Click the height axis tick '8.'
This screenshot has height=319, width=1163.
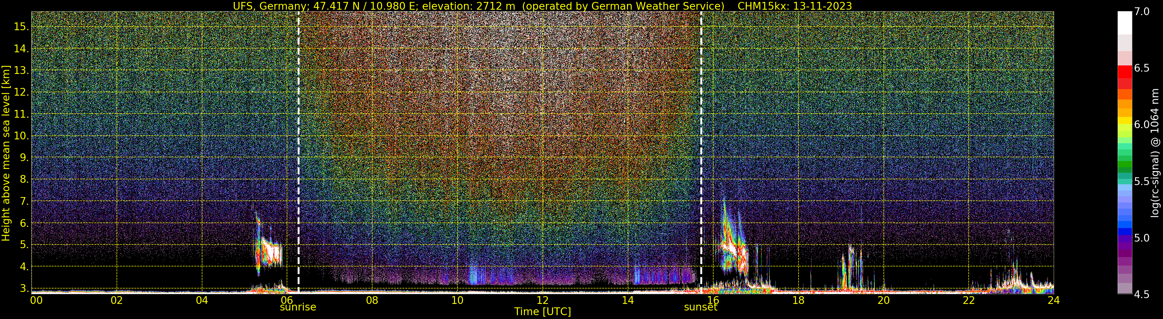pyautogui.click(x=24, y=179)
